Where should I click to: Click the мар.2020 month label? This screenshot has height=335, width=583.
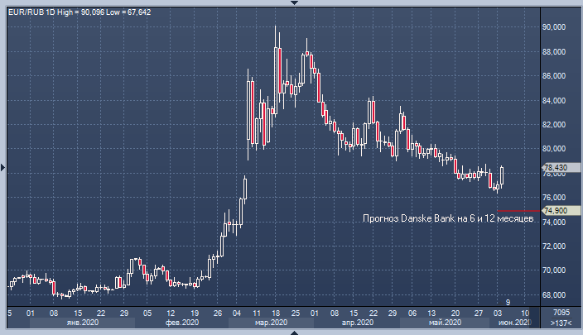271,323
